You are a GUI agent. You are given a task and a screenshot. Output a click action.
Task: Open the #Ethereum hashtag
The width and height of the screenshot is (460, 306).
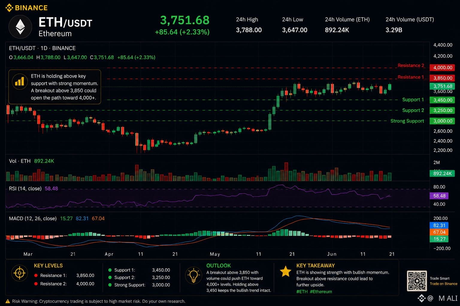pyautogui.click(x=321, y=292)
